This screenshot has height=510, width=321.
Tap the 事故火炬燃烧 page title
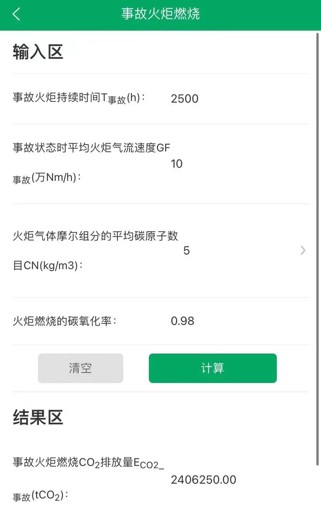pos(160,14)
